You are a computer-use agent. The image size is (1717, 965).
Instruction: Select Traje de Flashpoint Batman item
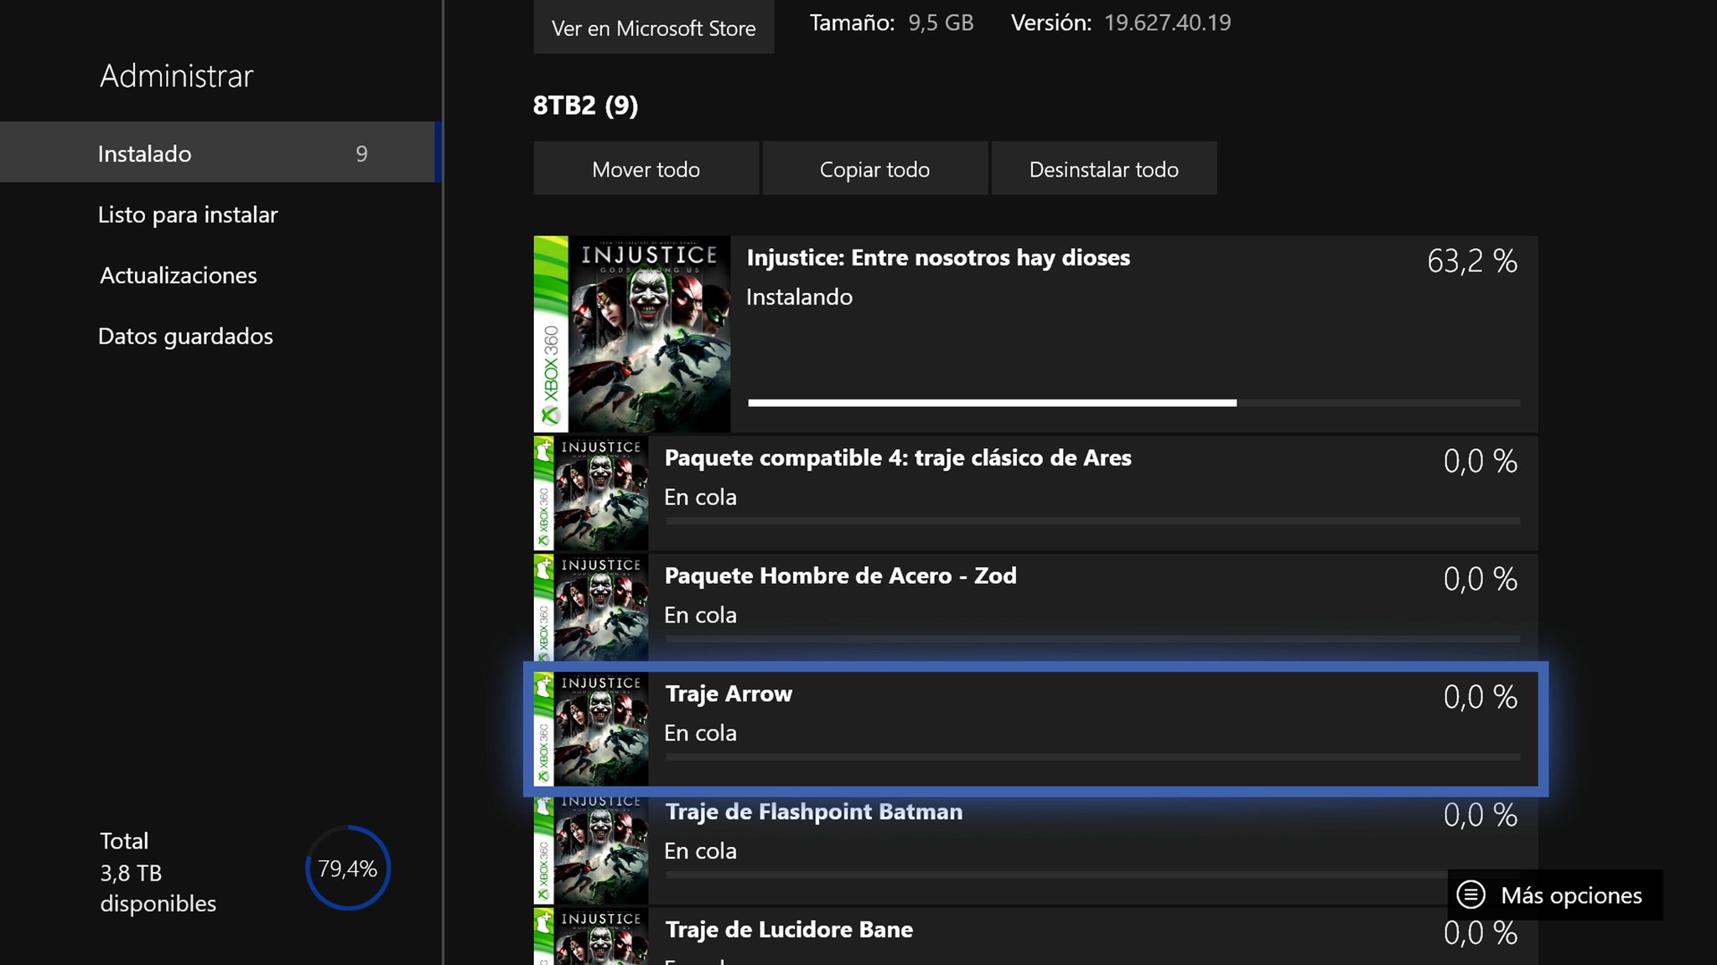(x=1035, y=849)
